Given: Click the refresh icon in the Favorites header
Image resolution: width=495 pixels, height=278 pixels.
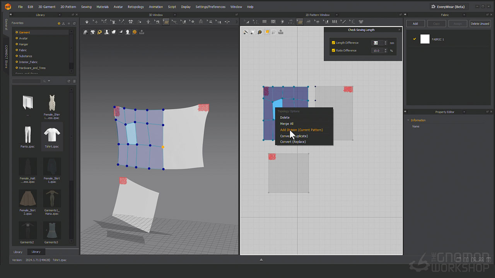Looking at the screenshot, I should coord(74,24).
